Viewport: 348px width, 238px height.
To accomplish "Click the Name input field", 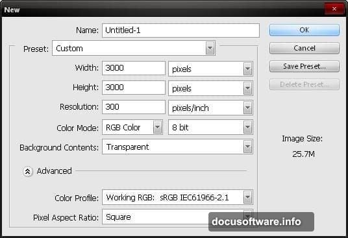I will click(180, 30).
